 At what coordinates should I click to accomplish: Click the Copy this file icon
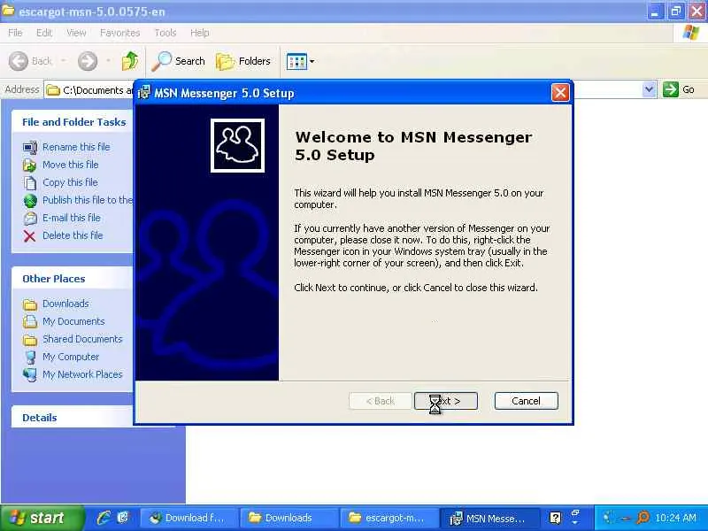tap(30, 182)
